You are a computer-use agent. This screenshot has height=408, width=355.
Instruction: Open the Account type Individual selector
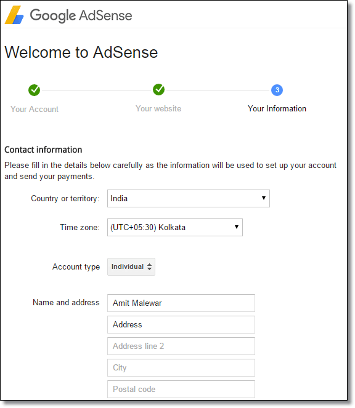click(x=131, y=266)
